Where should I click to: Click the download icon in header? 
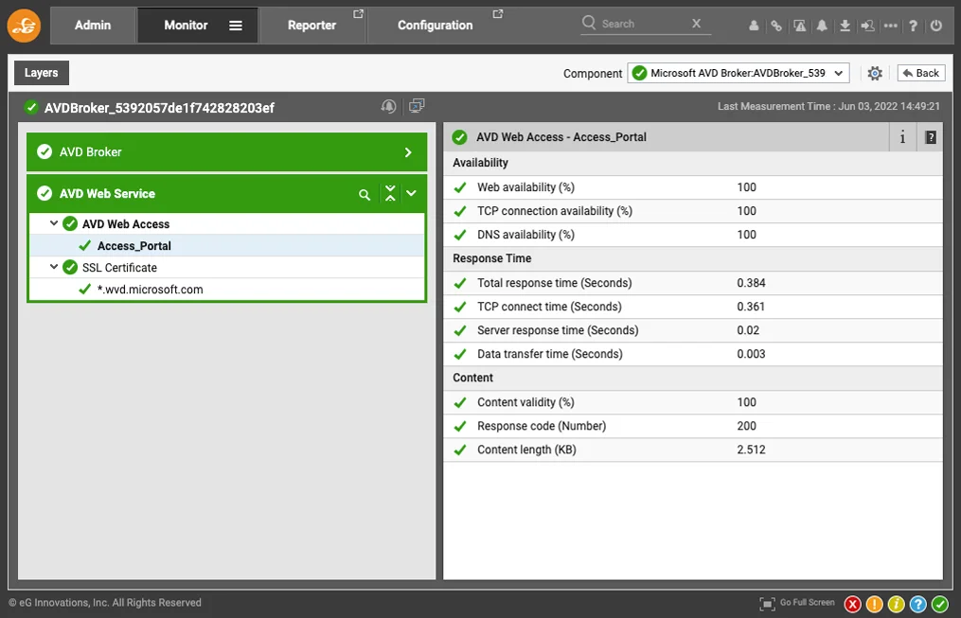click(845, 26)
